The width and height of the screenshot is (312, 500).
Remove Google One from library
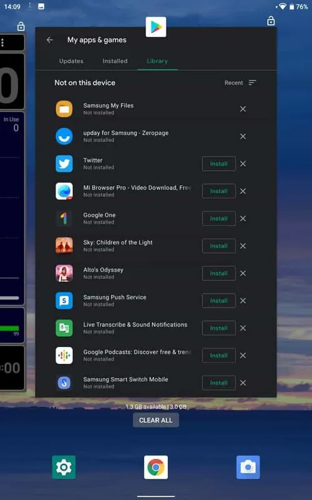pos(243,219)
